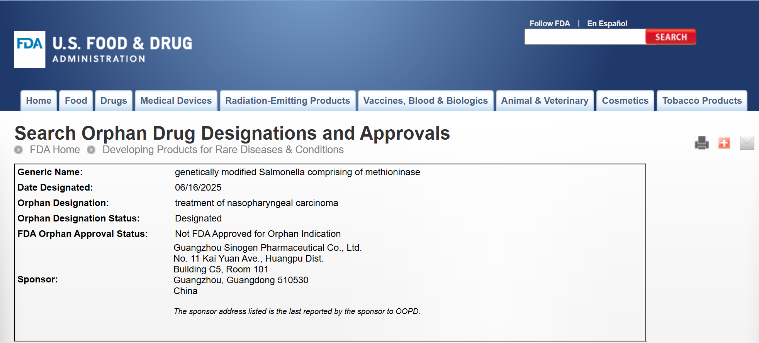Go to the Drugs tab
This screenshot has height=343, width=759.
tap(114, 101)
